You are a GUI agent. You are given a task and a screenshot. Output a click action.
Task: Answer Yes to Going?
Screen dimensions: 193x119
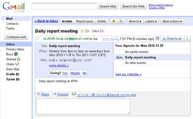click(65, 73)
